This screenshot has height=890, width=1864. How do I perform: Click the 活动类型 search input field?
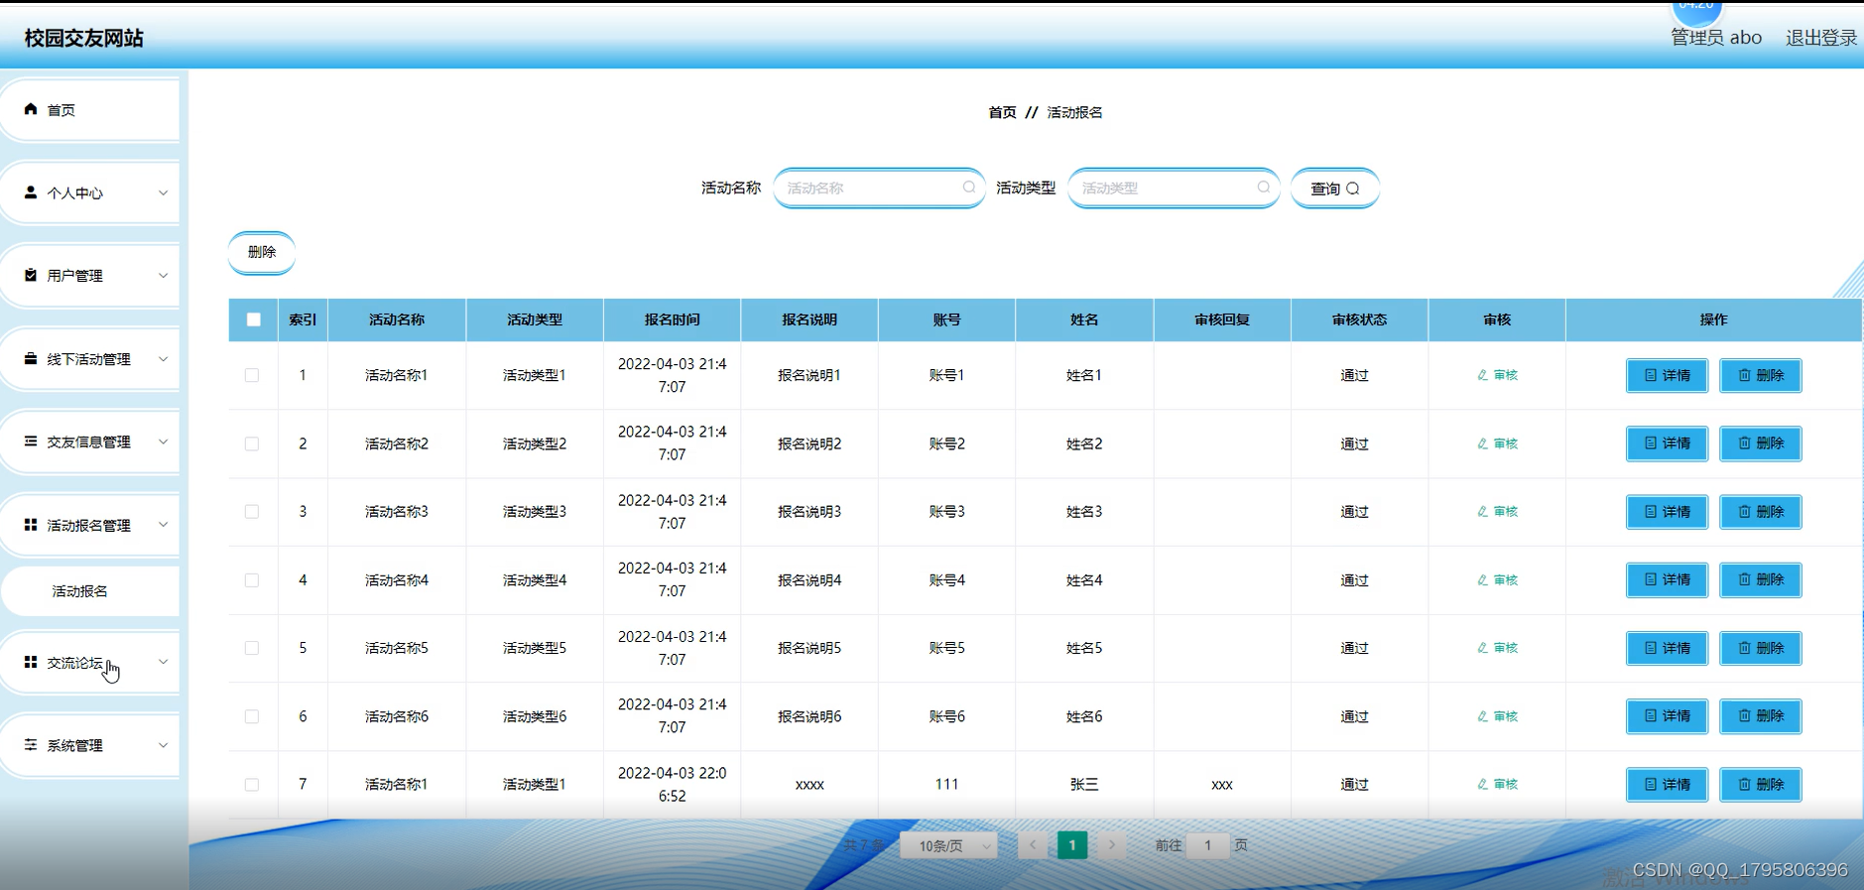(x=1174, y=188)
